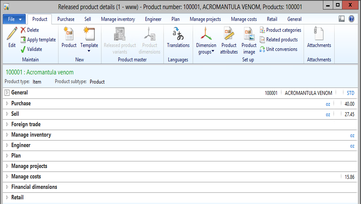This screenshot has height=204, width=361.
Task: Click the Delete red X icon
Action: tap(23, 30)
